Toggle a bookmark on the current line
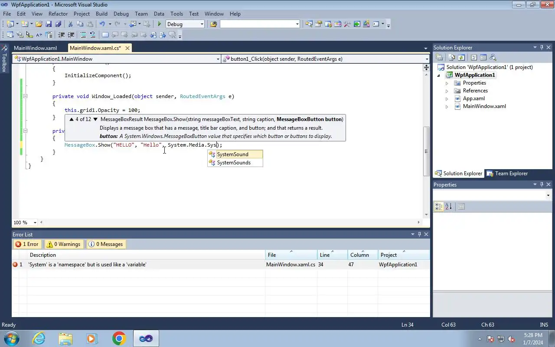The height and width of the screenshot is (347, 555). pos(105,35)
